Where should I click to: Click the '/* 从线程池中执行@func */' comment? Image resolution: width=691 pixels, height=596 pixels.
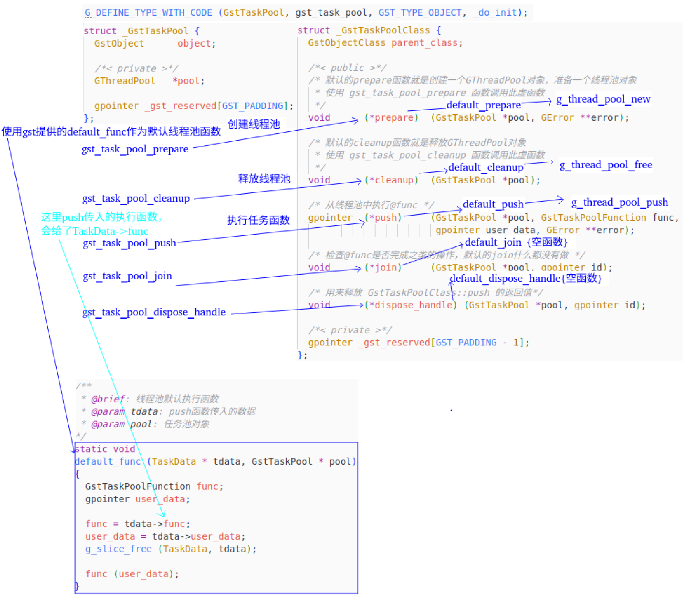coord(371,205)
